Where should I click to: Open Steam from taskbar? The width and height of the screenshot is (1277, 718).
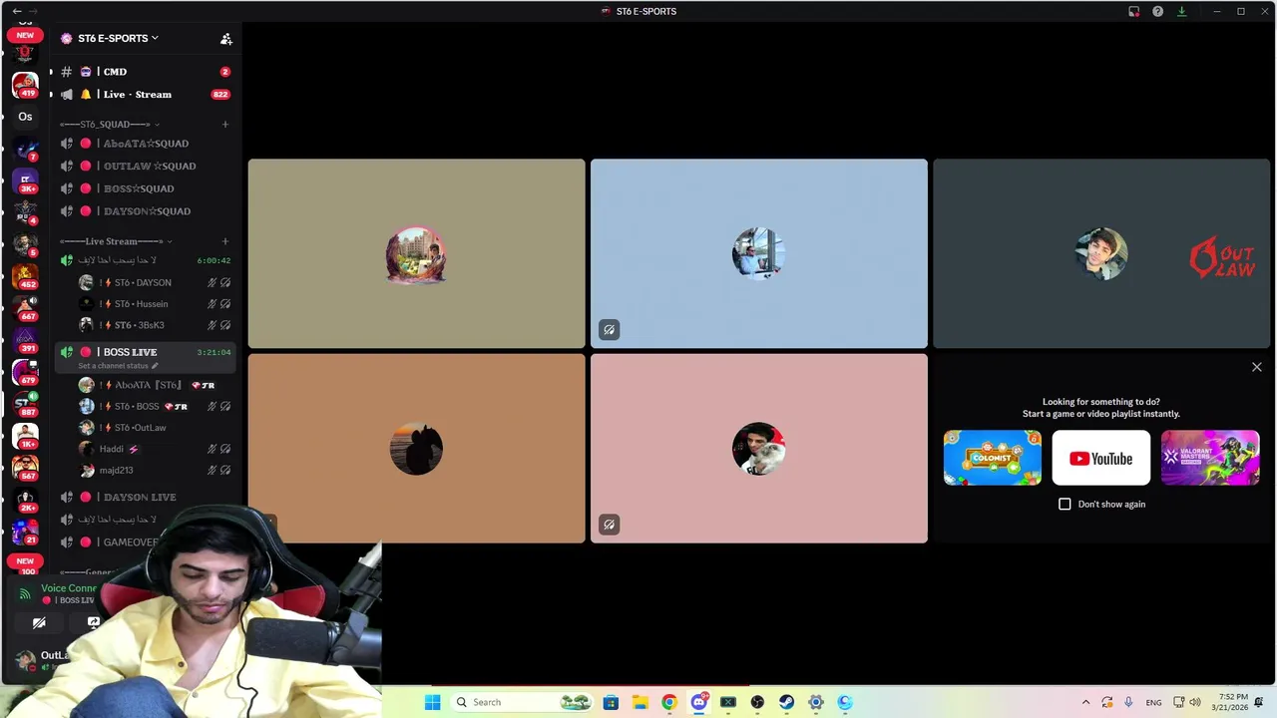coord(786,702)
